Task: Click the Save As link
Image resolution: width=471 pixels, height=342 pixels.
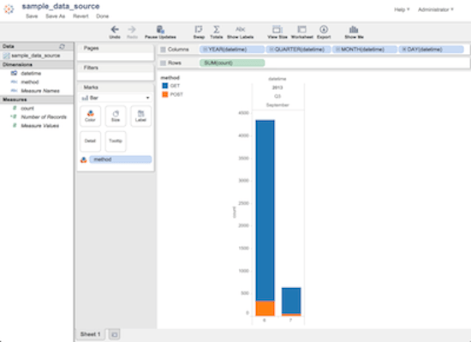Action: coord(56,16)
